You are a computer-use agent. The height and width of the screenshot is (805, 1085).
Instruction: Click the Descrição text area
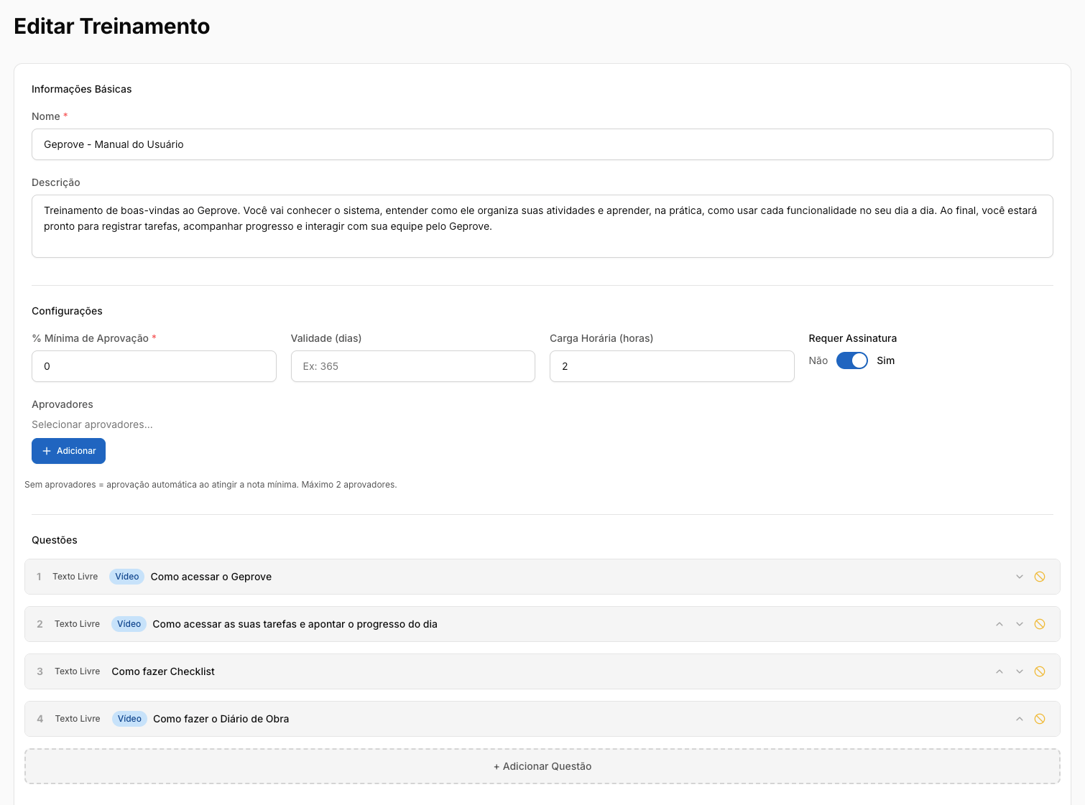click(542, 226)
